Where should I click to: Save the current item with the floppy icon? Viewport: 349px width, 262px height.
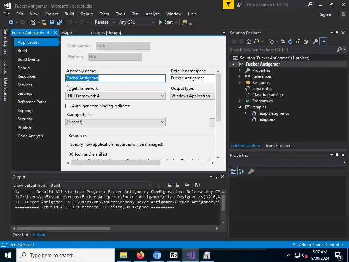52,22
